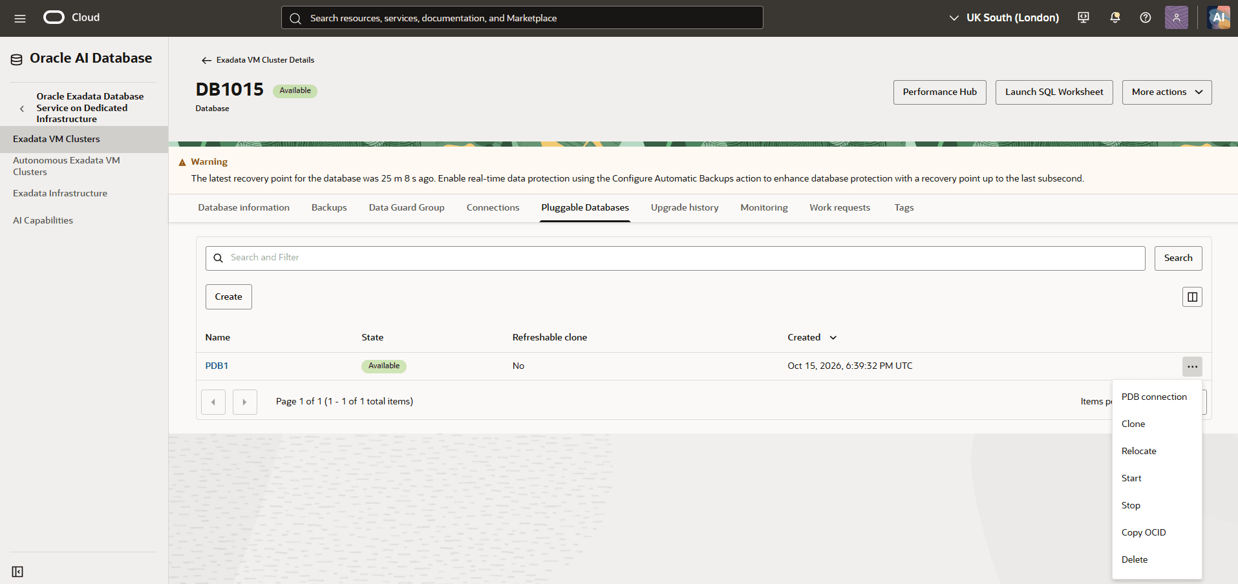Click the Available badge beside DB1015
1238x584 pixels.
(295, 91)
